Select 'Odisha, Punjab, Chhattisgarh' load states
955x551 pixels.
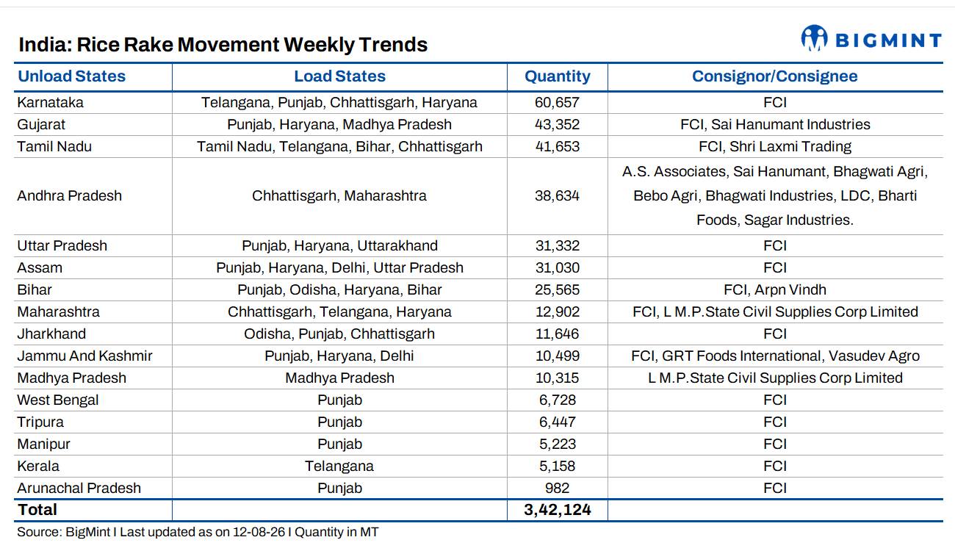(339, 334)
